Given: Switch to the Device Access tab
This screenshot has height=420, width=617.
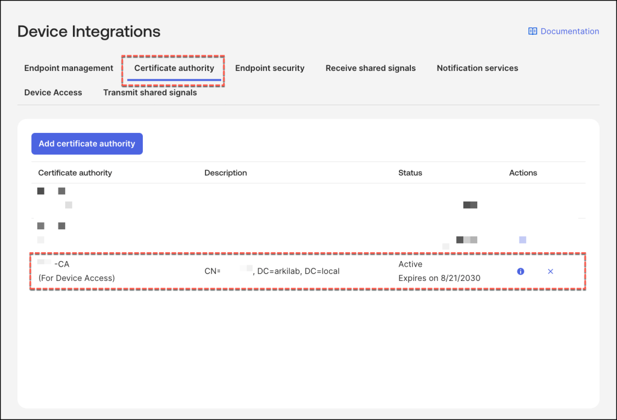Looking at the screenshot, I should coord(53,93).
